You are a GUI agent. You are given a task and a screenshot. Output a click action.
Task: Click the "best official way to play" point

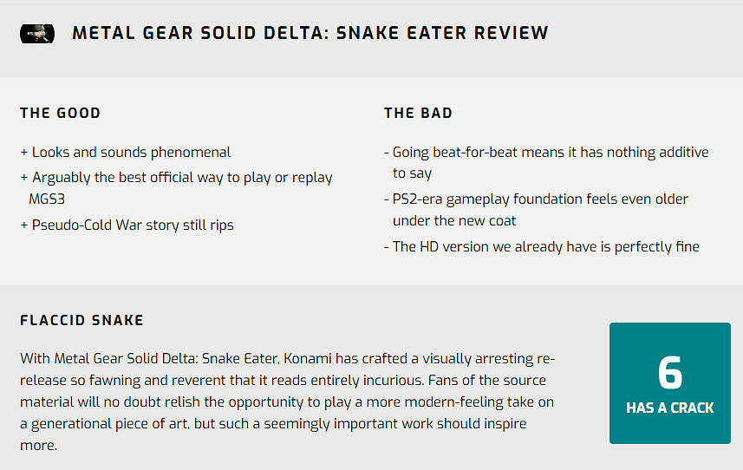(182, 178)
